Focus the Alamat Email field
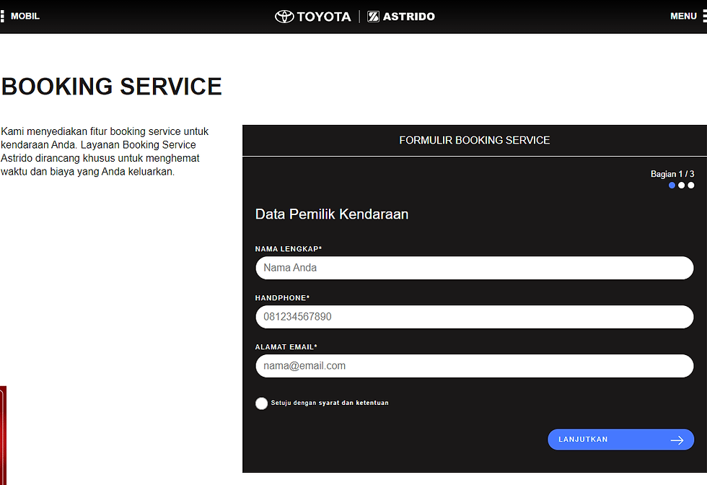This screenshot has width=707, height=485. (474, 366)
